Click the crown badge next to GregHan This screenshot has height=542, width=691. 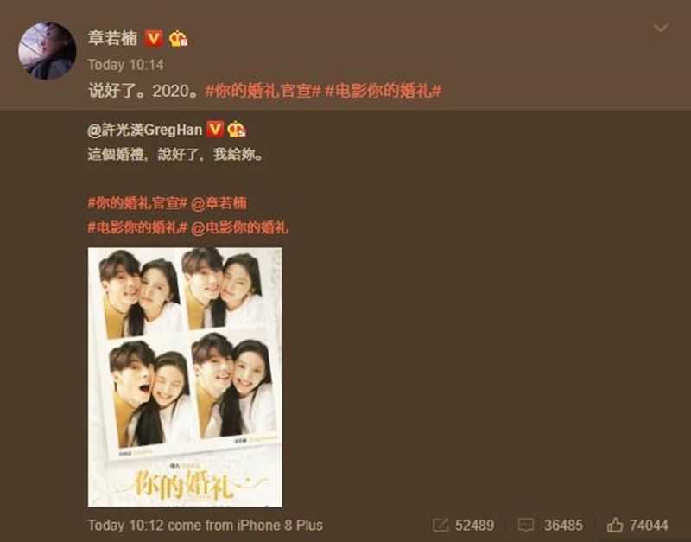point(236,129)
